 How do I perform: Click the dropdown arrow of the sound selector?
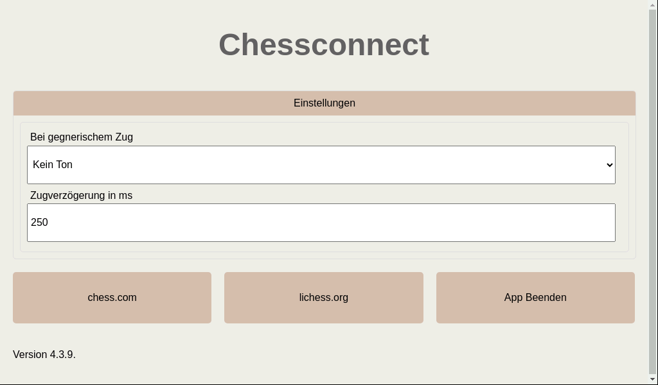coord(610,165)
